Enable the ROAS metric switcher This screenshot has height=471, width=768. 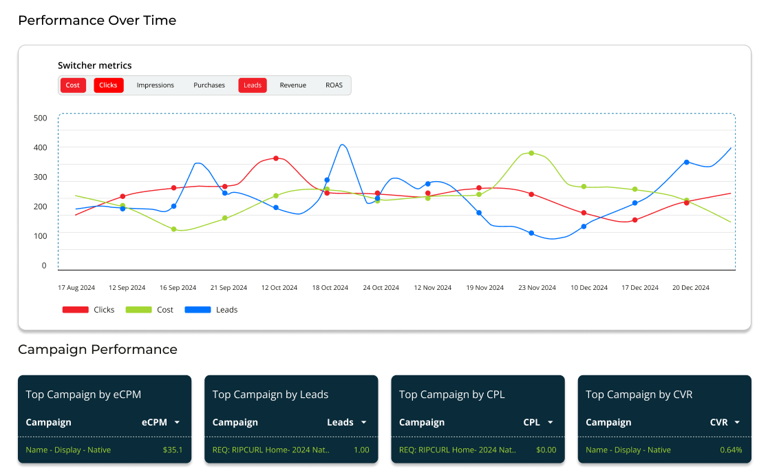point(334,85)
